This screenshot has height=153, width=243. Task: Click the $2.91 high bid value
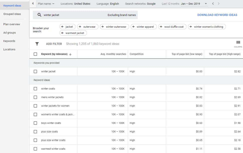pyautogui.click(x=237, y=106)
